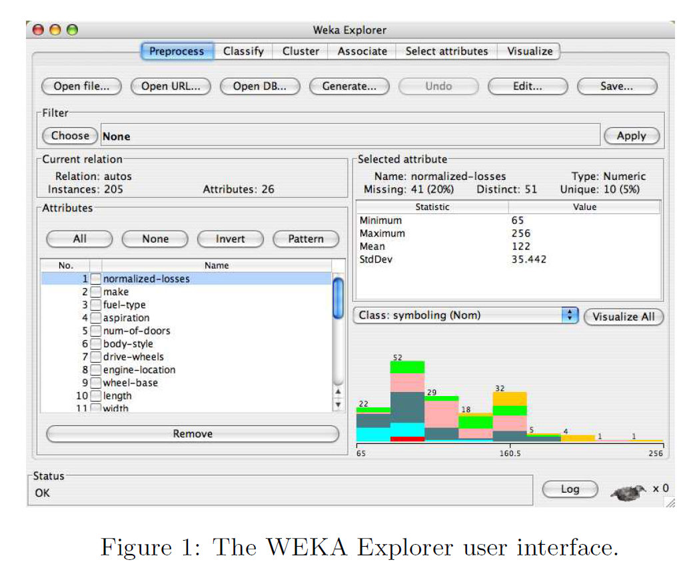Click the Weka bird status icon
695x582 pixels.
click(628, 493)
